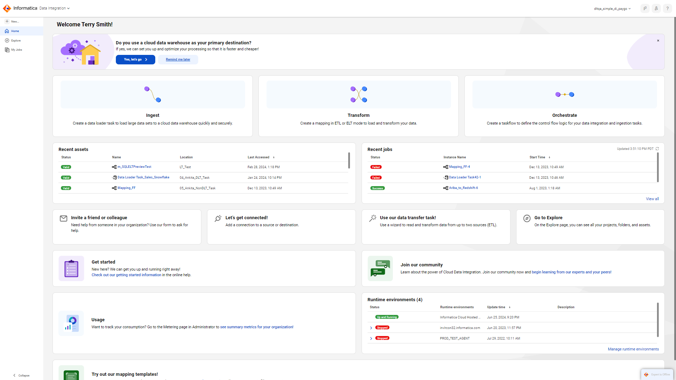Image resolution: width=676 pixels, height=380 pixels.
Task: Open the Mapping_FF-4 job instance
Action: 459,167
